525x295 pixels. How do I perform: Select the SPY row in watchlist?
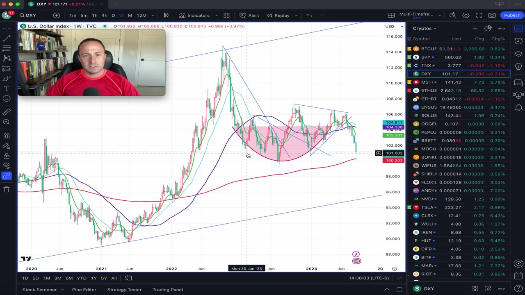[x=459, y=57]
